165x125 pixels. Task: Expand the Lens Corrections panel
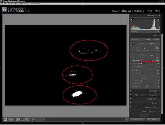tap(160, 107)
